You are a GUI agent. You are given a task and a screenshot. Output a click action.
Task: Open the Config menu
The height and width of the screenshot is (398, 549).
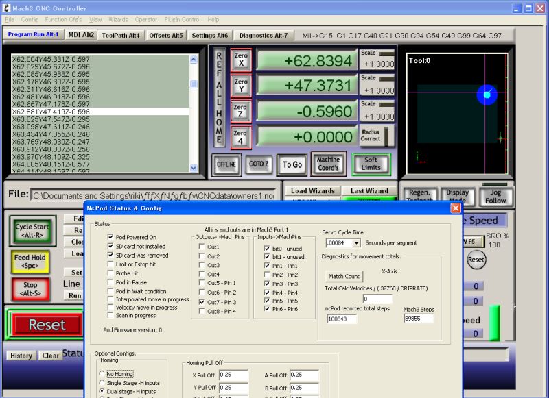coord(30,20)
